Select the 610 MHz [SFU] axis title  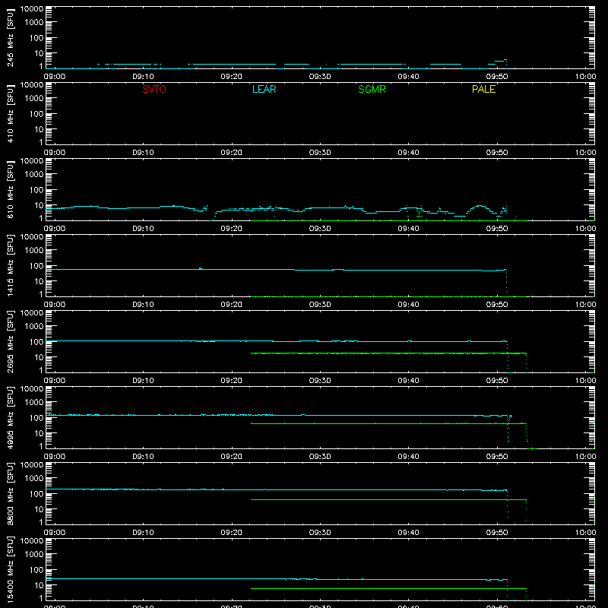(x=10, y=189)
